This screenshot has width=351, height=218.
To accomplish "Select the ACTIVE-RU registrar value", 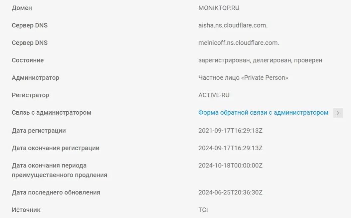I will (x=214, y=95).
